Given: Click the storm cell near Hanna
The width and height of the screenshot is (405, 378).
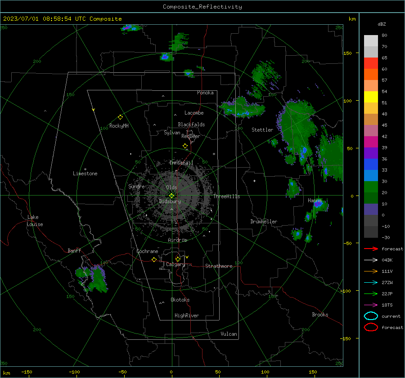Looking at the screenshot, I should (x=319, y=205).
